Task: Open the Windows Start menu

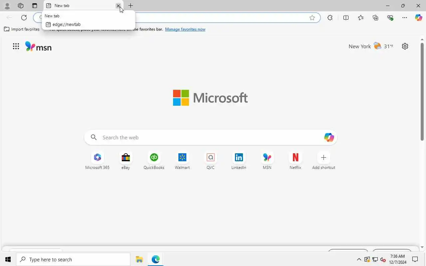Action: [8, 259]
